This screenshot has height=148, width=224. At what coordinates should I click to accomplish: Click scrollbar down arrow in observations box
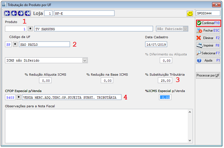pos(190,140)
